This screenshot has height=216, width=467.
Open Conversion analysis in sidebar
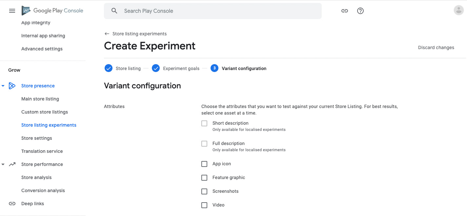tap(43, 190)
